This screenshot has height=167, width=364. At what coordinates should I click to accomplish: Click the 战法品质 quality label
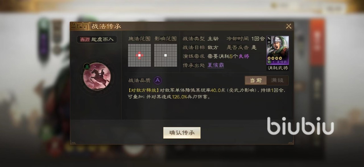click(139, 80)
